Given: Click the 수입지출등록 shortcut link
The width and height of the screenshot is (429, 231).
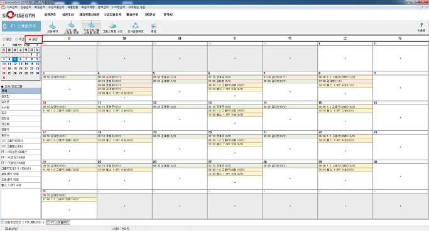Looking at the screenshot, I should 112,14.
